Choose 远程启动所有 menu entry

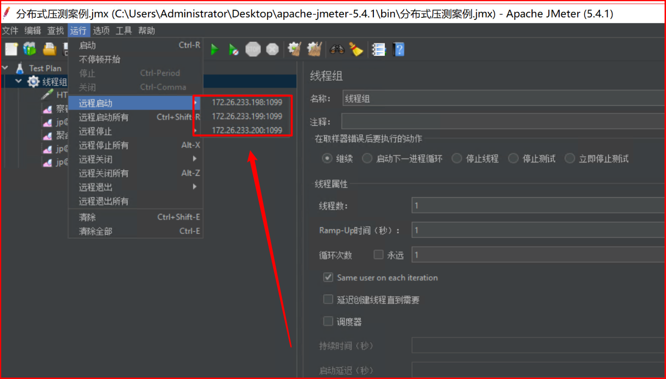tap(136, 117)
